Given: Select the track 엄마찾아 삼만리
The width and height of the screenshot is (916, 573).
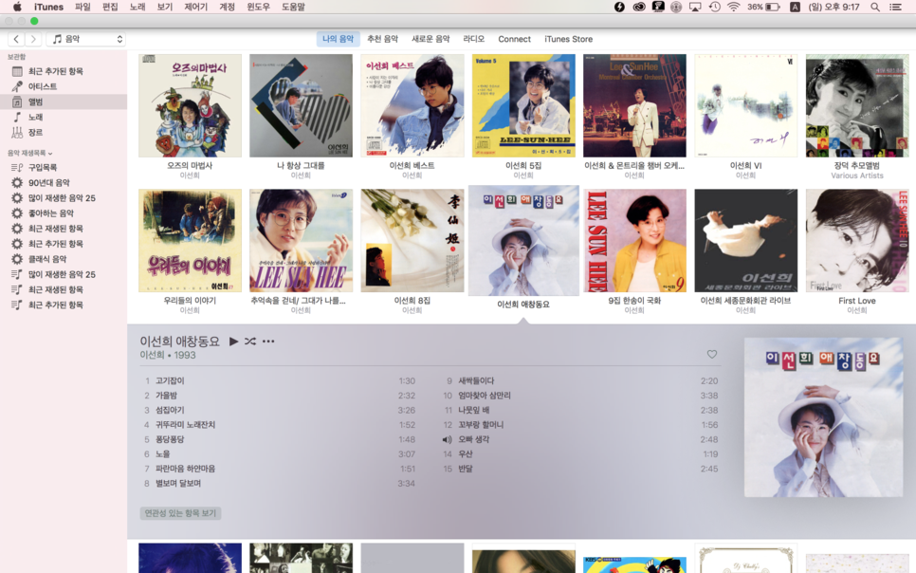Looking at the screenshot, I should [x=580, y=396].
